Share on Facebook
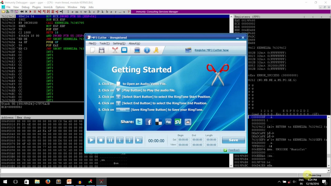Image resolution: width=331 pixels, height=186 pixels. 148,122
